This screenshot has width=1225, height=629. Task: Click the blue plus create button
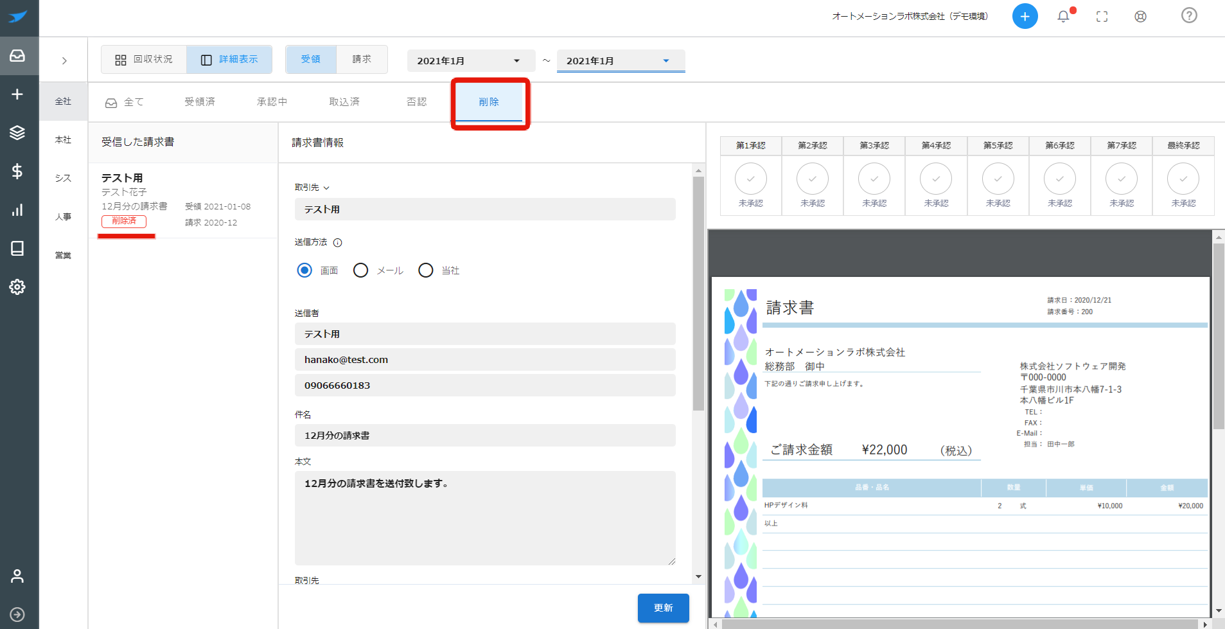(1025, 16)
